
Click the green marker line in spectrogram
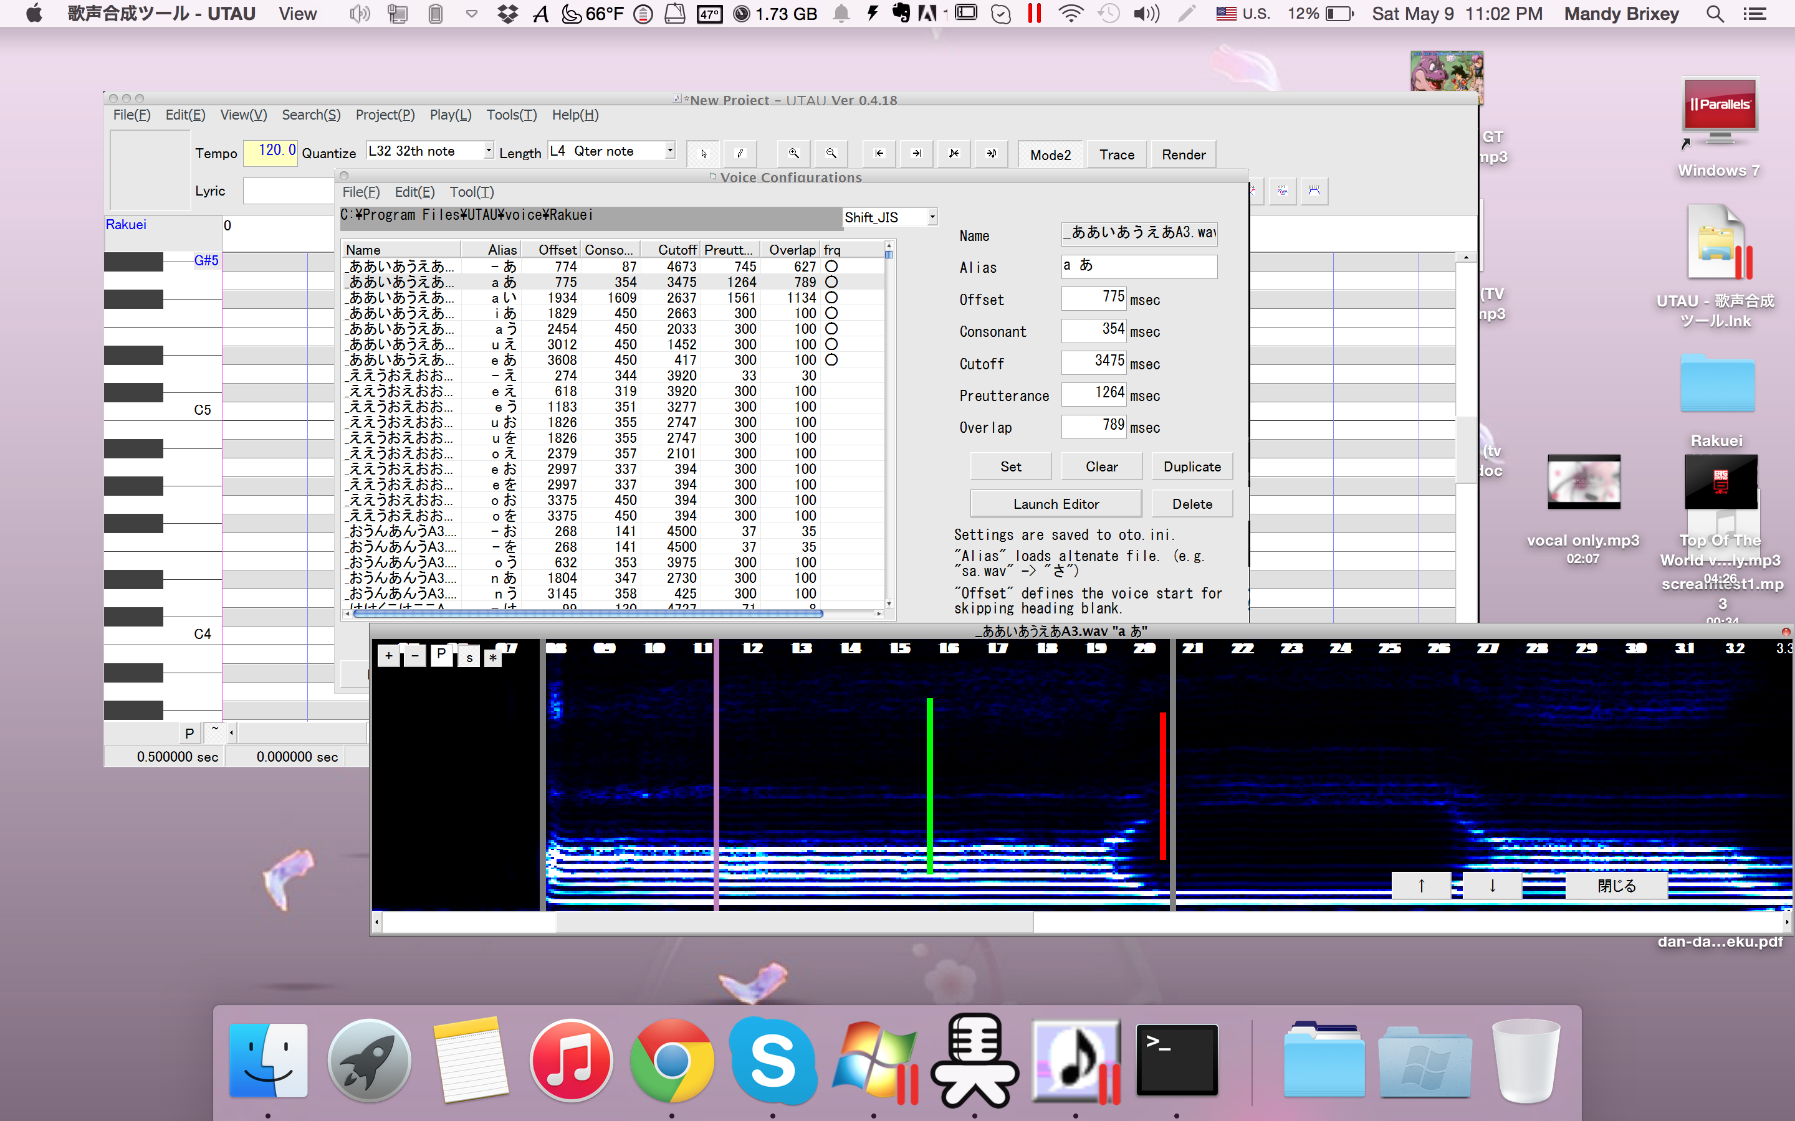point(929,786)
